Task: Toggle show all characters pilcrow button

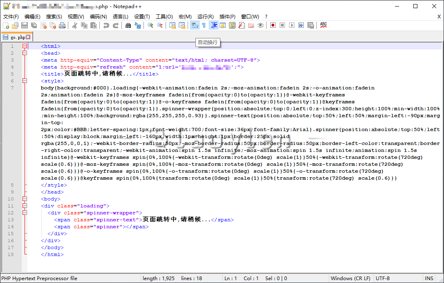Action: coord(203,25)
